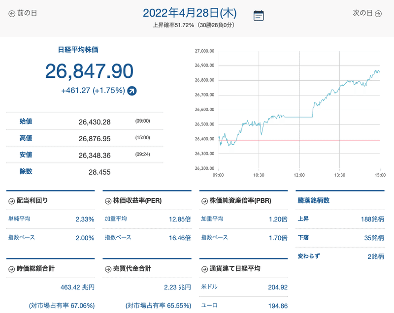The height and width of the screenshot is (313, 394).
Task: Select the low price 26,348.36
Action: pyautogui.click(x=95, y=156)
